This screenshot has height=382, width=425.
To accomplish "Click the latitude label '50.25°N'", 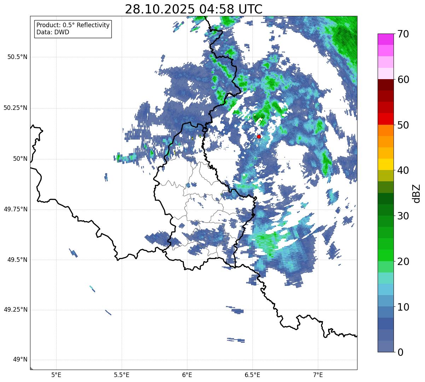I will (x=16, y=108).
